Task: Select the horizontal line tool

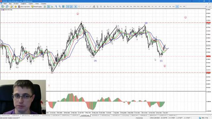Action: 87,7
